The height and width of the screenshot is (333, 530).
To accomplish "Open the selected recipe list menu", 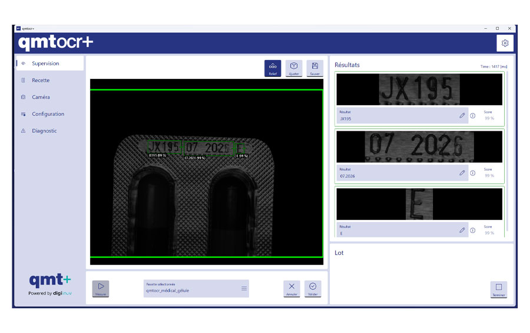I will pos(244,288).
